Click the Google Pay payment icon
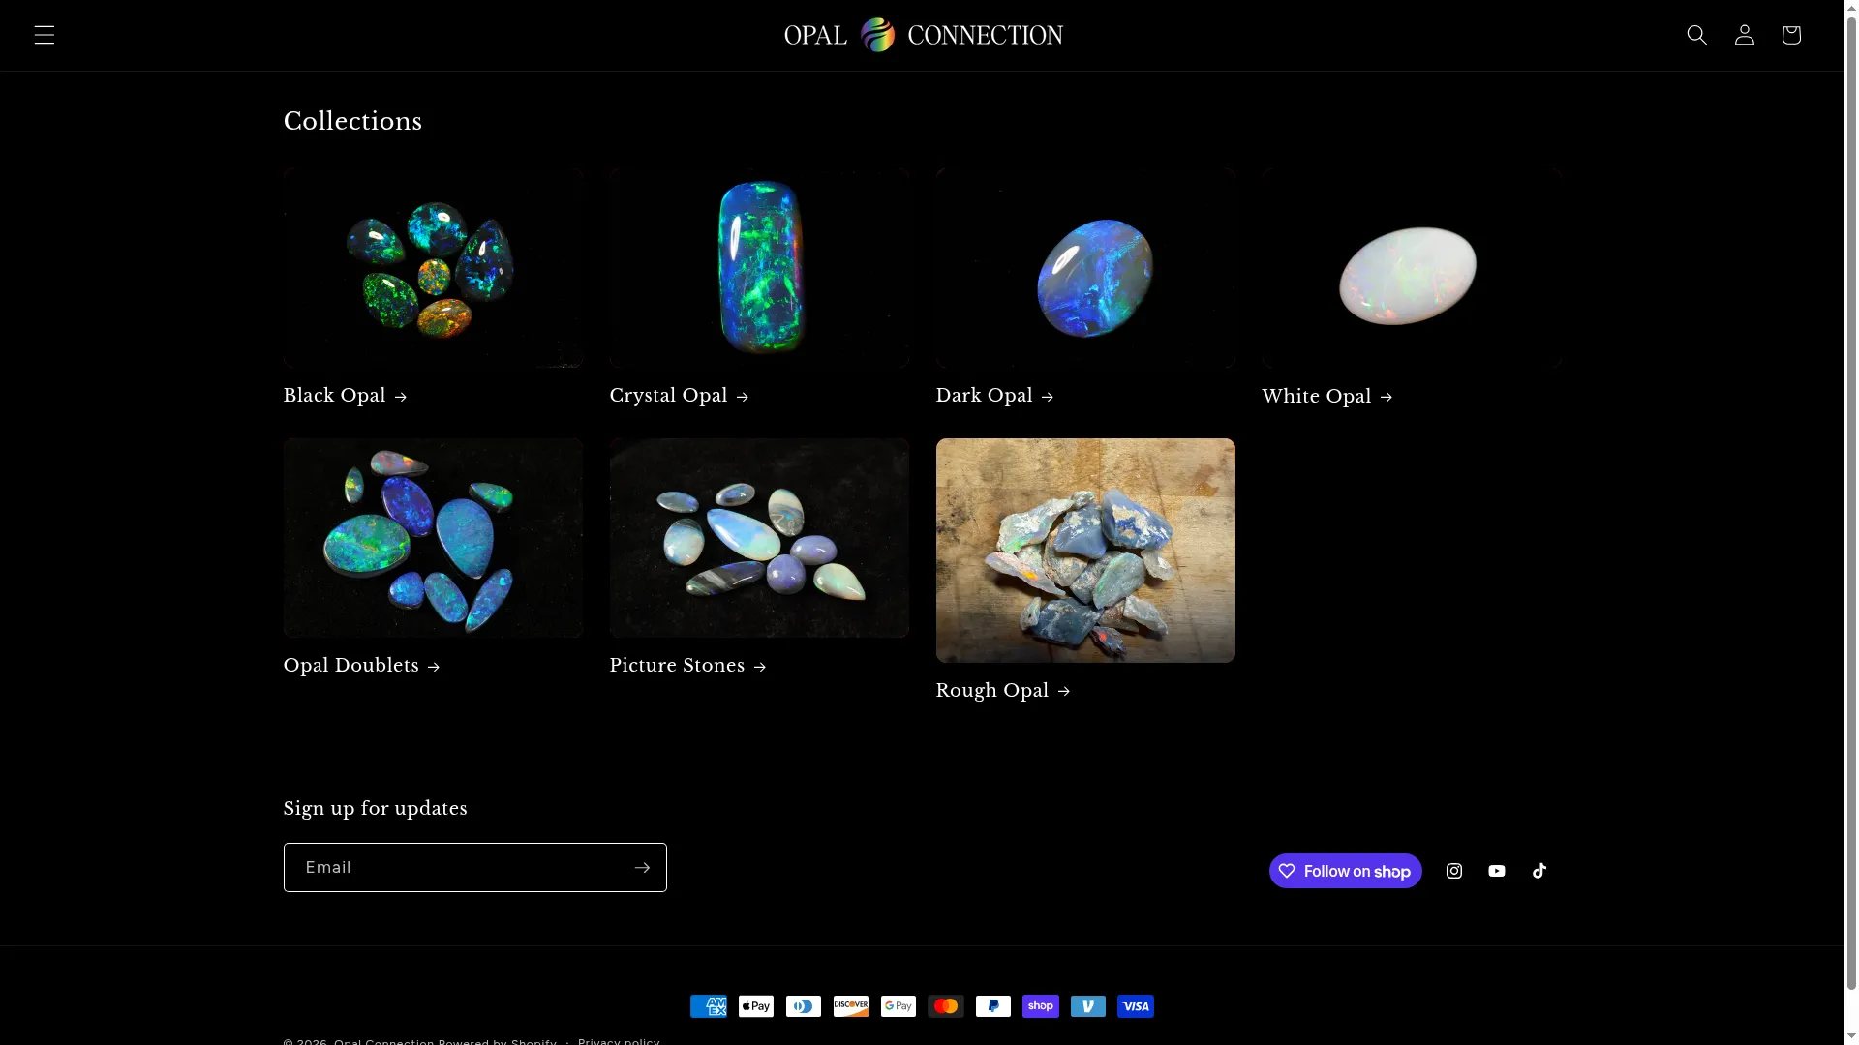 click(x=899, y=1006)
